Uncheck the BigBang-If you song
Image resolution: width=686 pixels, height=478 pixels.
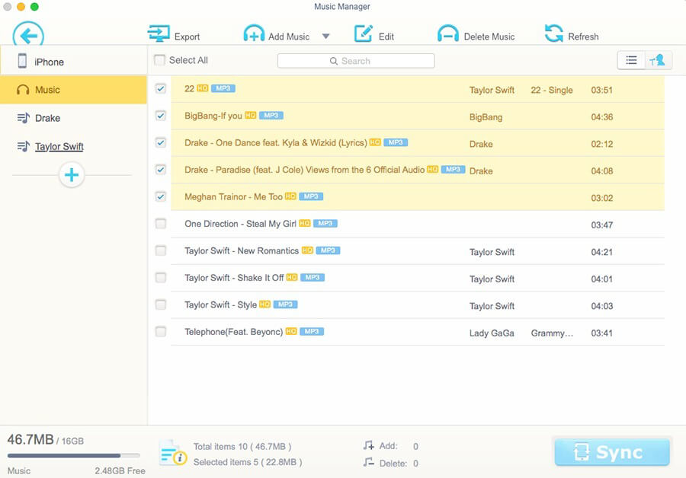[x=160, y=116]
